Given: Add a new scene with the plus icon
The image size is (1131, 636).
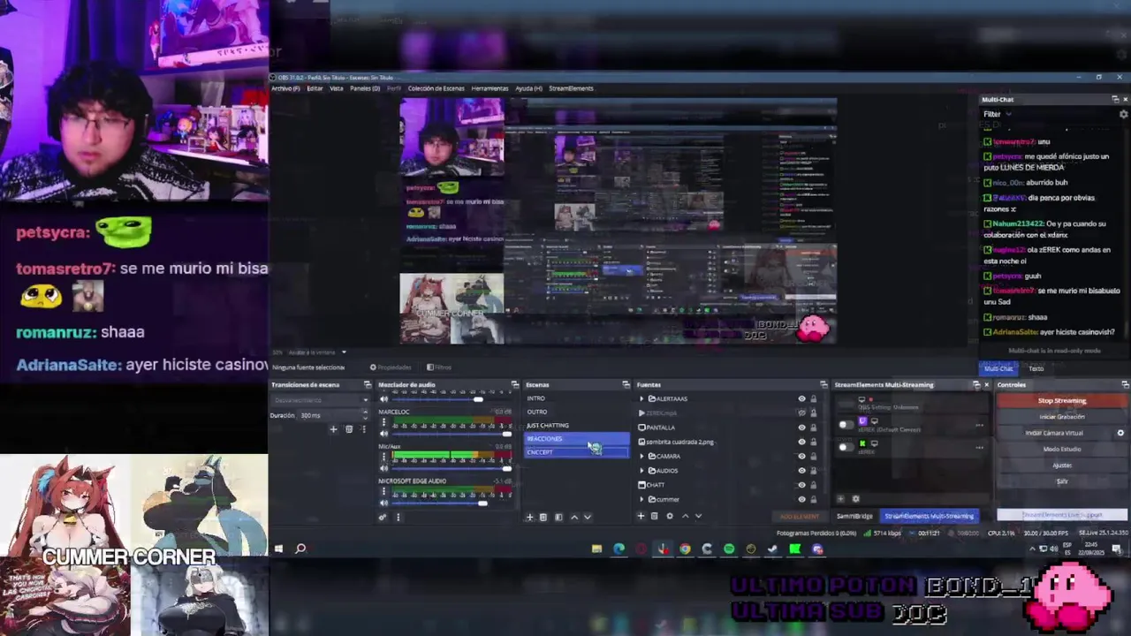Looking at the screenshot, I should coord(529,517).
